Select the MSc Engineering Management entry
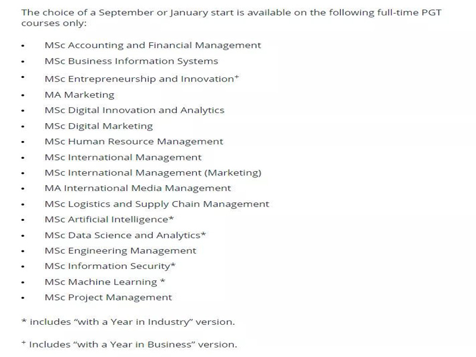 [x=121, y=251]
